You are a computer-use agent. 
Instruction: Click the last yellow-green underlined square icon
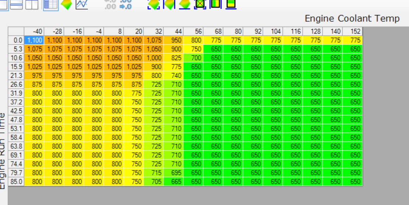231,4
